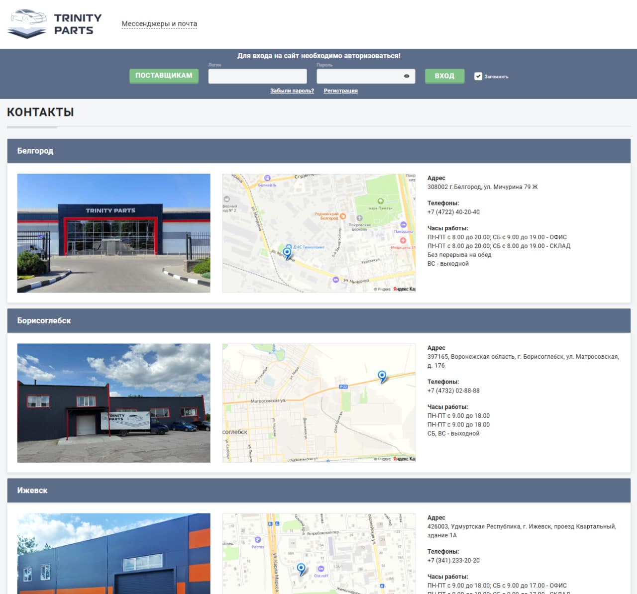Viewport: 637px width, 594px height.
Task: Show password with the eye icon
Action: point(407,76)
